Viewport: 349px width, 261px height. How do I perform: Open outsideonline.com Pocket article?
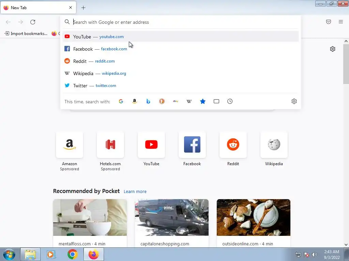pyautogui.click(x=254, y=223)
